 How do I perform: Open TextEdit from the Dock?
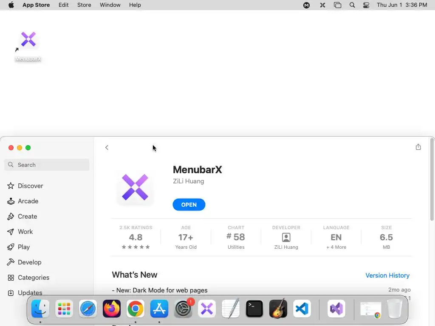point(231,309)
